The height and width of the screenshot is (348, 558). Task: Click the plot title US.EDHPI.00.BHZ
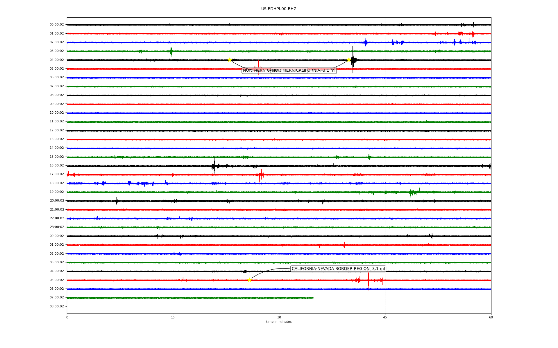coord(279,9)
